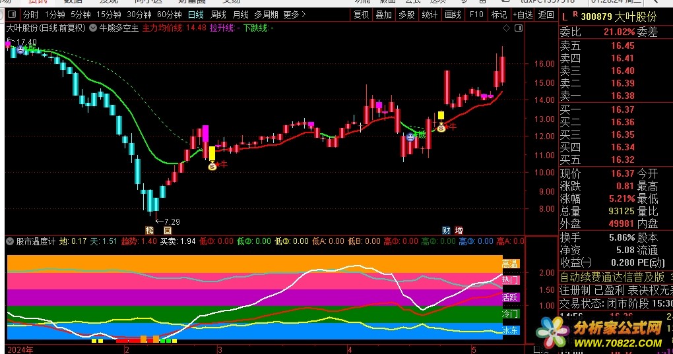Click the 复权 button

coord(361,15)
